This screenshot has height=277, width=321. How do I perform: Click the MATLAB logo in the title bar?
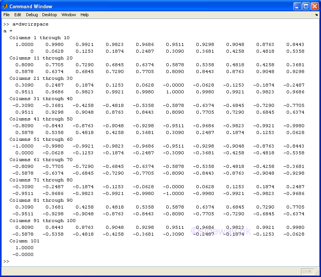coord(5,6)
